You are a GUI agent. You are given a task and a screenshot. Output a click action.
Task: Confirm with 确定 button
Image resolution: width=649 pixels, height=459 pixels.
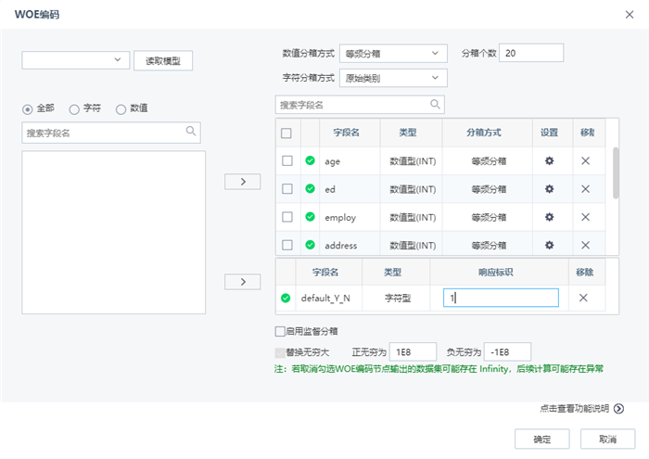click(542, 440)
